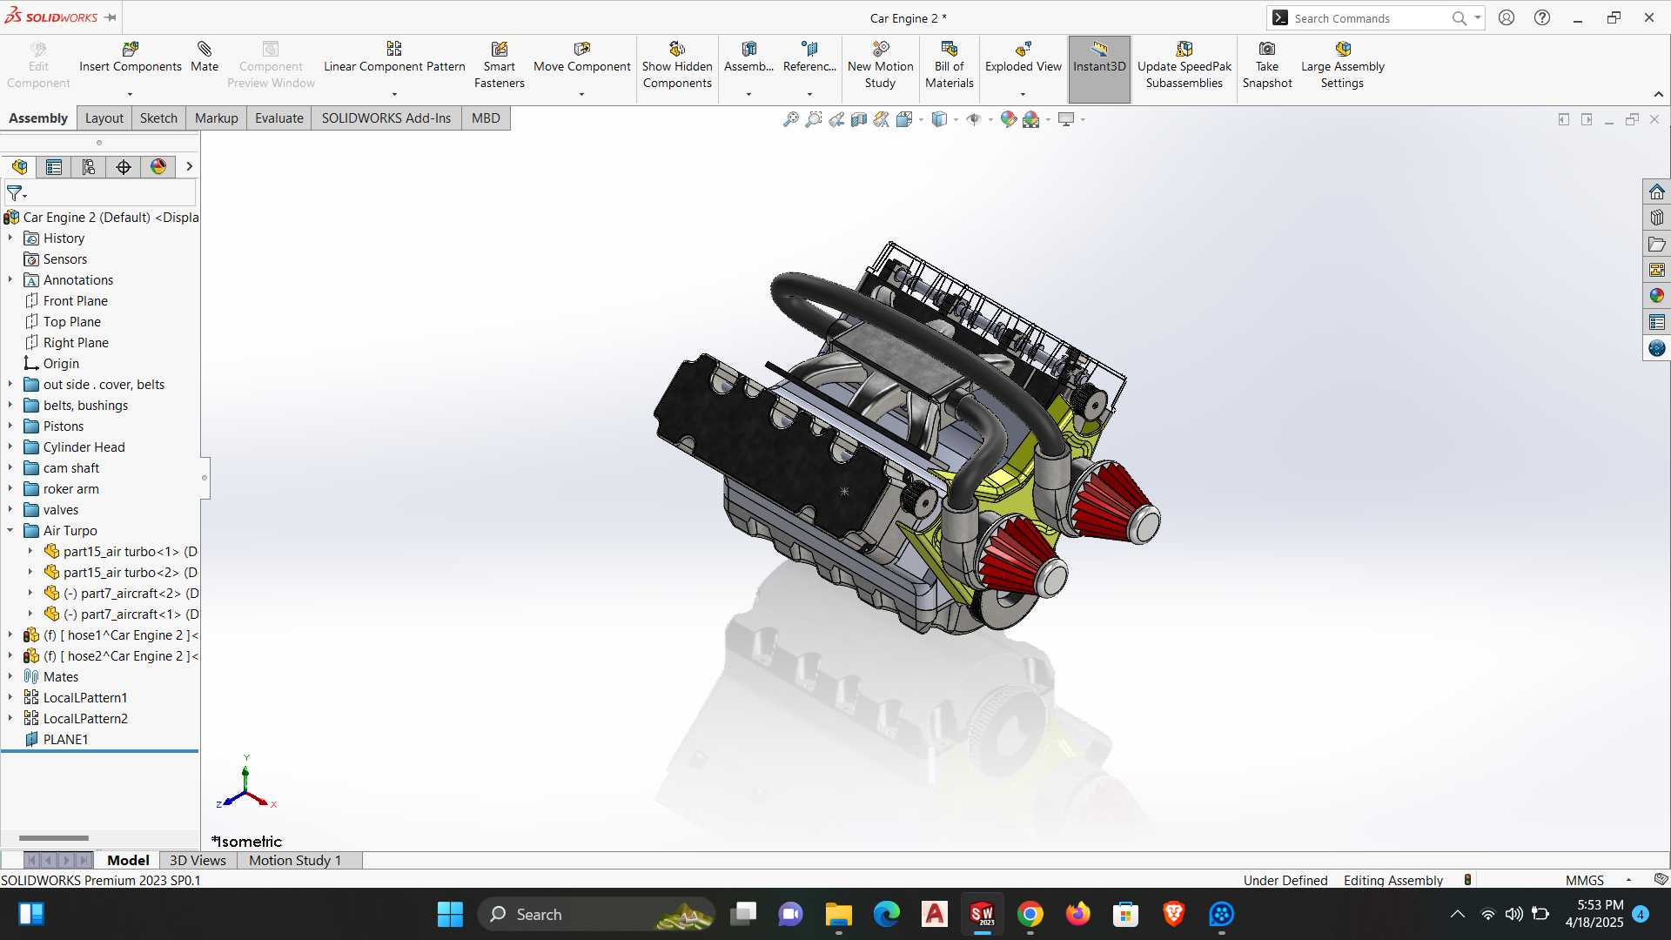This screenshot has height=940, width=1671.
Task: Open Design Library in task pane
Action: pyautogui.click(x=1657, y=218)
